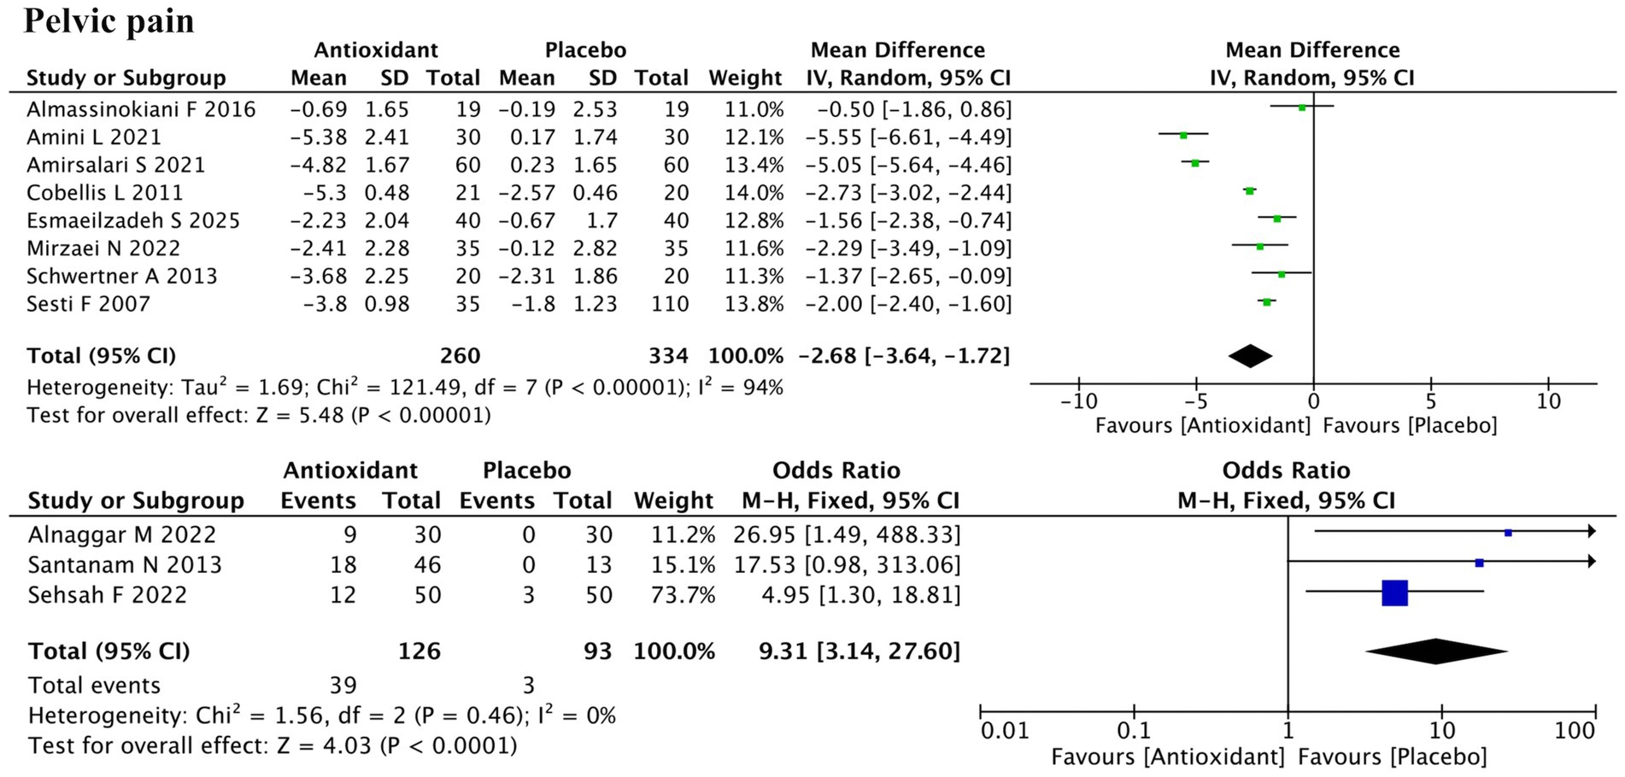Viewport: 1625px width, 777px height.
Task: Select the Pelvic pain heading
Action: 109,20
